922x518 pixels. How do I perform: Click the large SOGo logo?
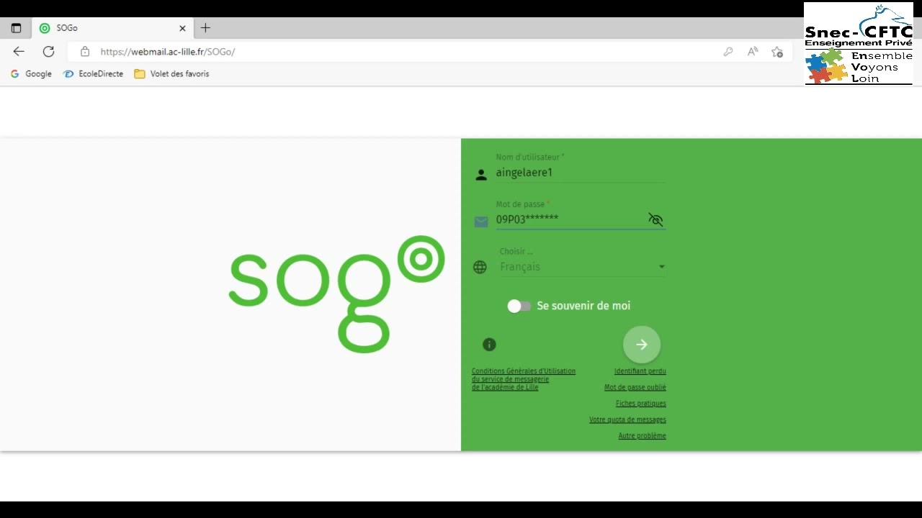click(x=336, y=294)
